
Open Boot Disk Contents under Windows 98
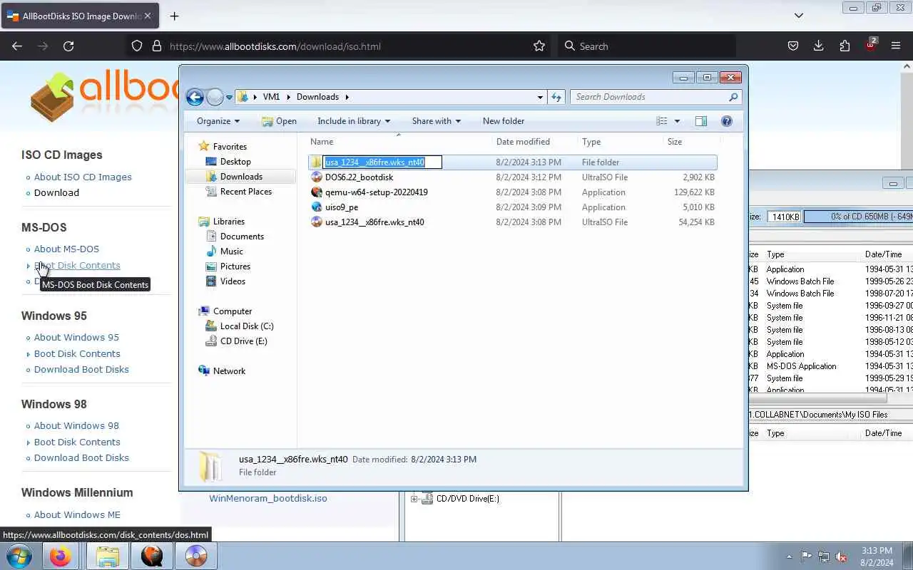pyautogui.click(x=77, y=442)
